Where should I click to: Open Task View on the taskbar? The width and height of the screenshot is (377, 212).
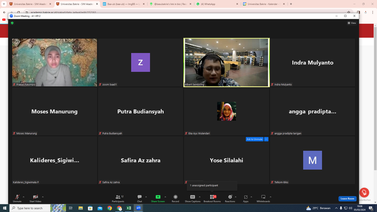click(x=71, y=208)
